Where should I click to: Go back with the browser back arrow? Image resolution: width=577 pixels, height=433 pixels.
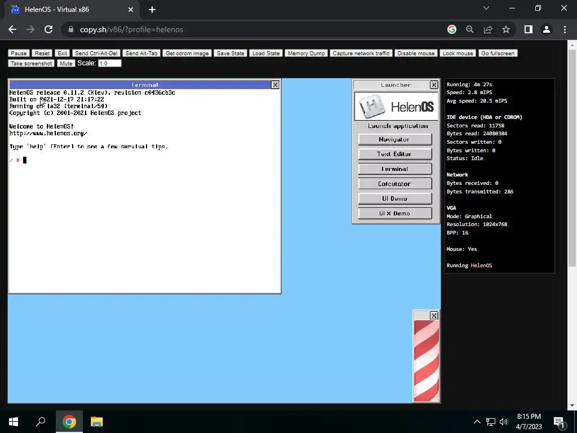[12, 29]
